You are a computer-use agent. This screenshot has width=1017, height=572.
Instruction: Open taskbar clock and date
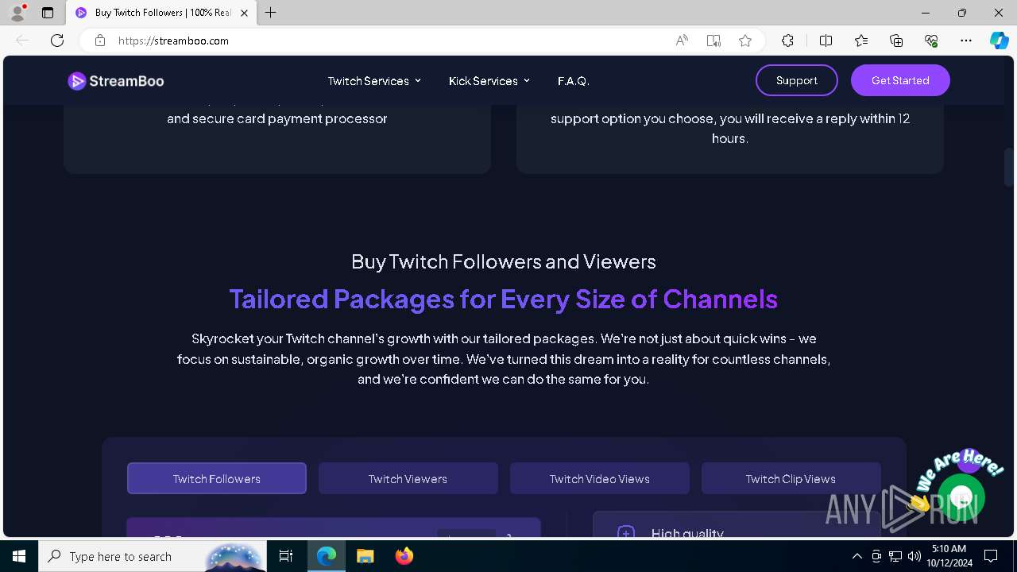pyautogui.click(x=949, y=556)
